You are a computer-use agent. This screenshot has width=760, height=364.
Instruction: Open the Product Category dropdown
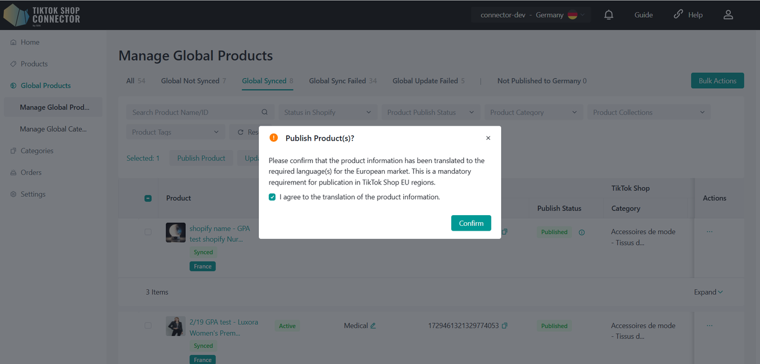(533, 113)
